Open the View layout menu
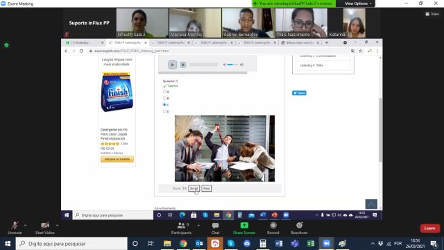 pos(432,14)
